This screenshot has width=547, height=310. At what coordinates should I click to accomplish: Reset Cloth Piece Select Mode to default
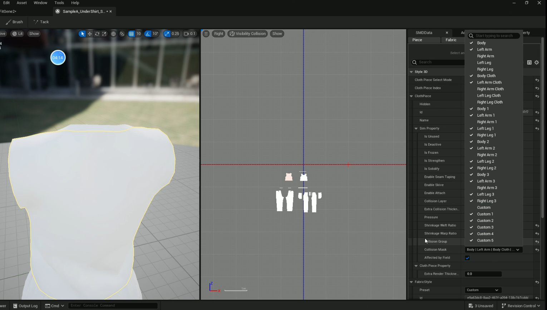(x=537, y=80)
